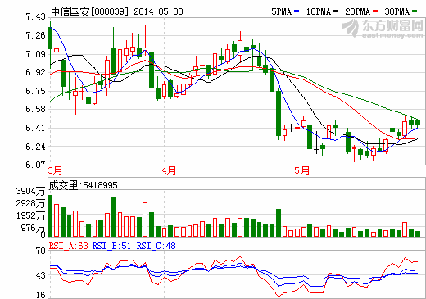Click the 6.92 price axis label
426x299 pixels.
35,72
